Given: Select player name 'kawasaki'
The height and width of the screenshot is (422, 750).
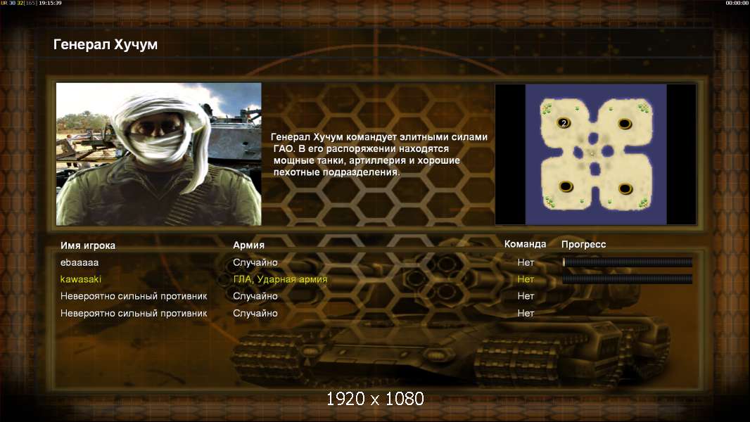Looking at the screenshot, I should [81, 279].
